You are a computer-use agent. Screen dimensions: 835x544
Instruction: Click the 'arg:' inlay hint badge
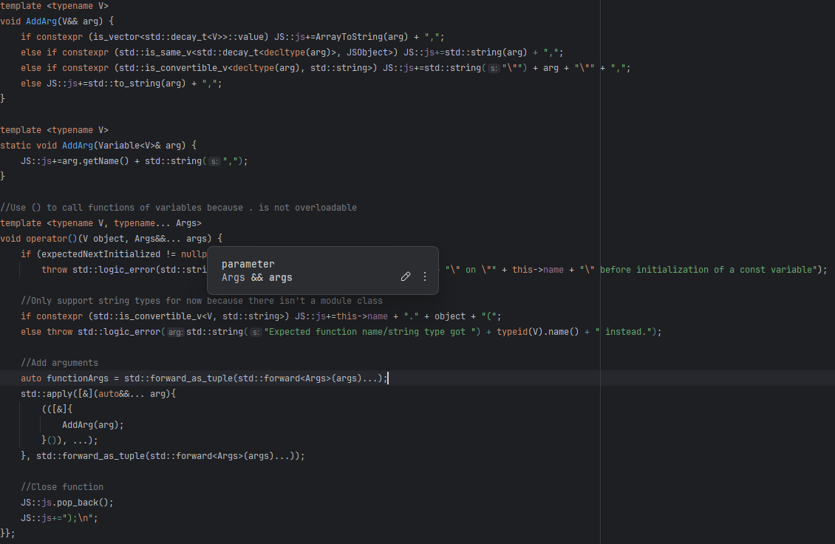[x=175, y=332]
